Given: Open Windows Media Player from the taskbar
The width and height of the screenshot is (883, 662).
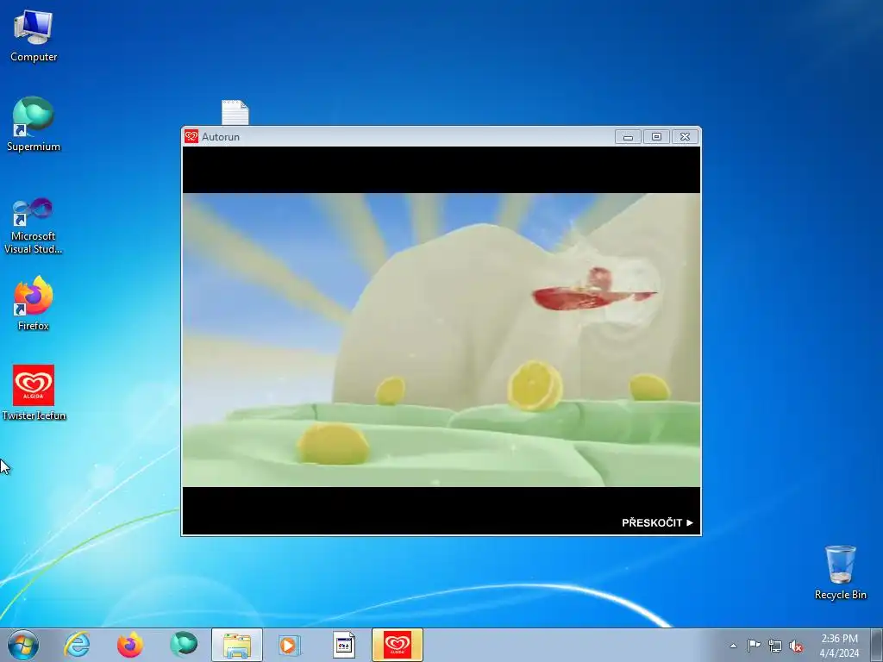Looking at the screenshot, I should 290,645.
